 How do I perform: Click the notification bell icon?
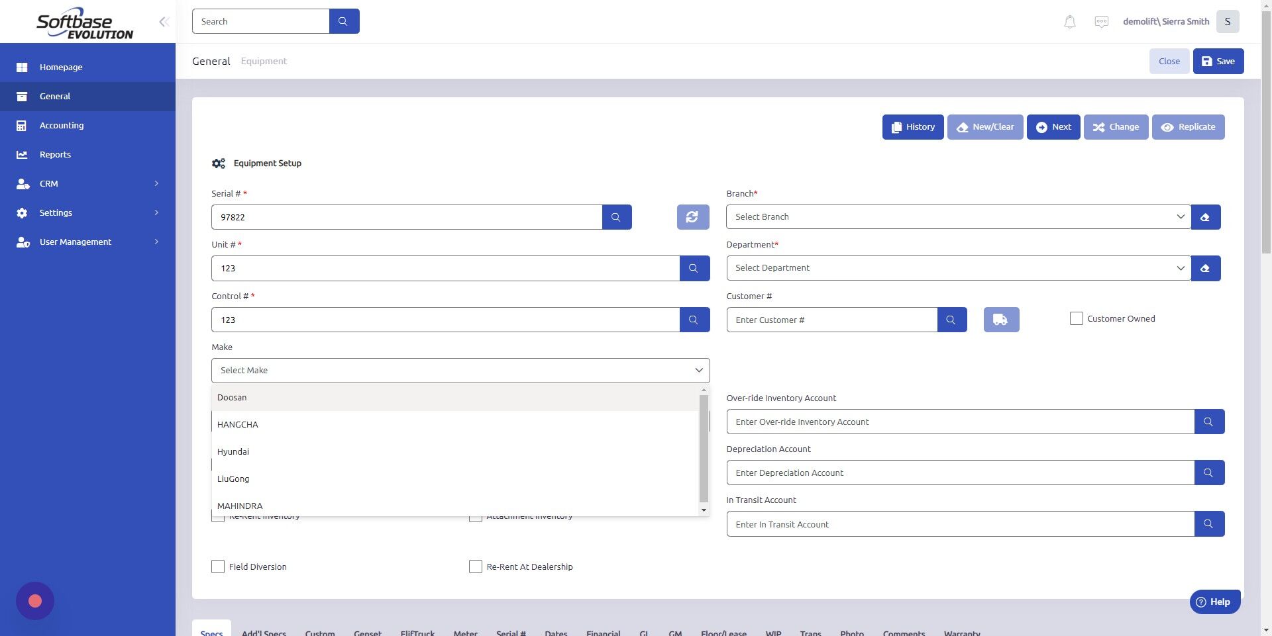[1069, 21]
